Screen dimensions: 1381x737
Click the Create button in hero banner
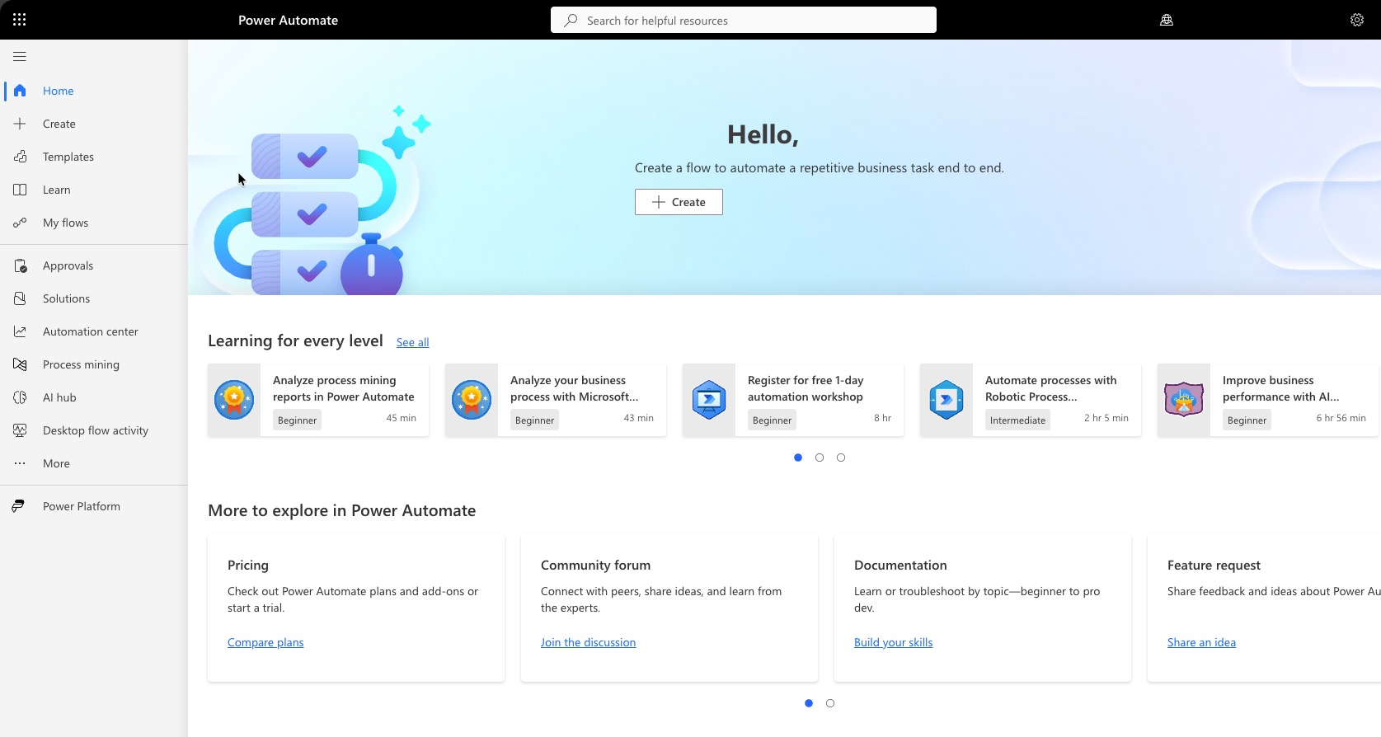(679, 202)
